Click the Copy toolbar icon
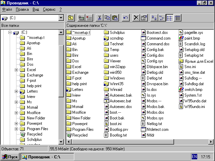 pyautogui.click(x=107, y=18)
